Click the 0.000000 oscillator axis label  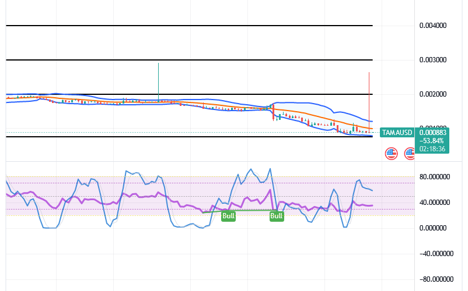tap(433, 228)
